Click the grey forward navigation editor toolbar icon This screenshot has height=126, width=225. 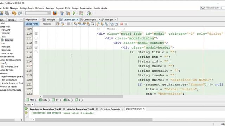[68, 24]
